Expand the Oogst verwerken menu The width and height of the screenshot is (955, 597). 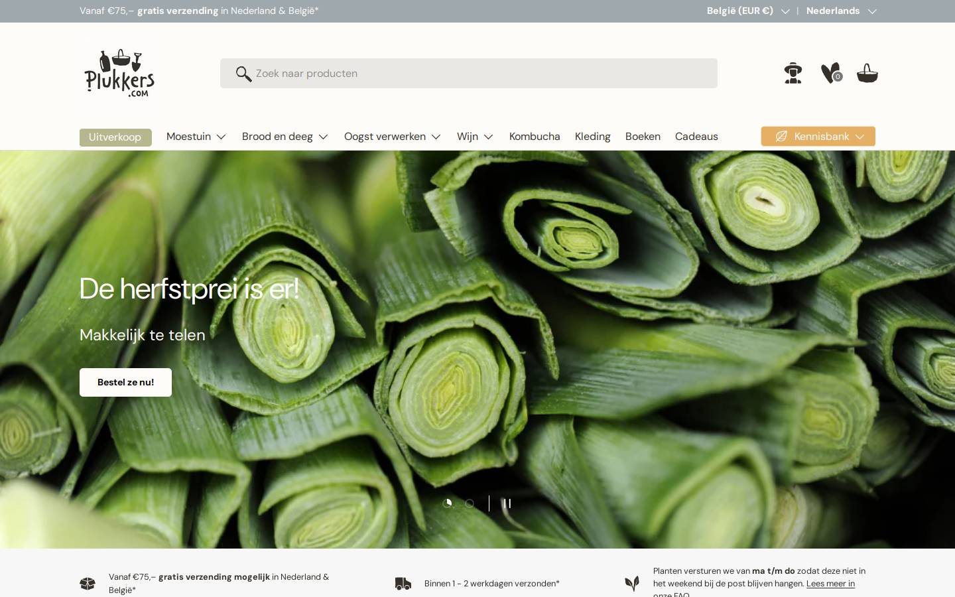(x=393, y=137)
